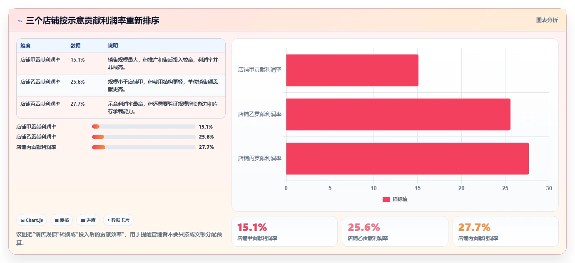Toggle the 指标值 legend swatch
The image size is (575, 263).
click(386, 199)
